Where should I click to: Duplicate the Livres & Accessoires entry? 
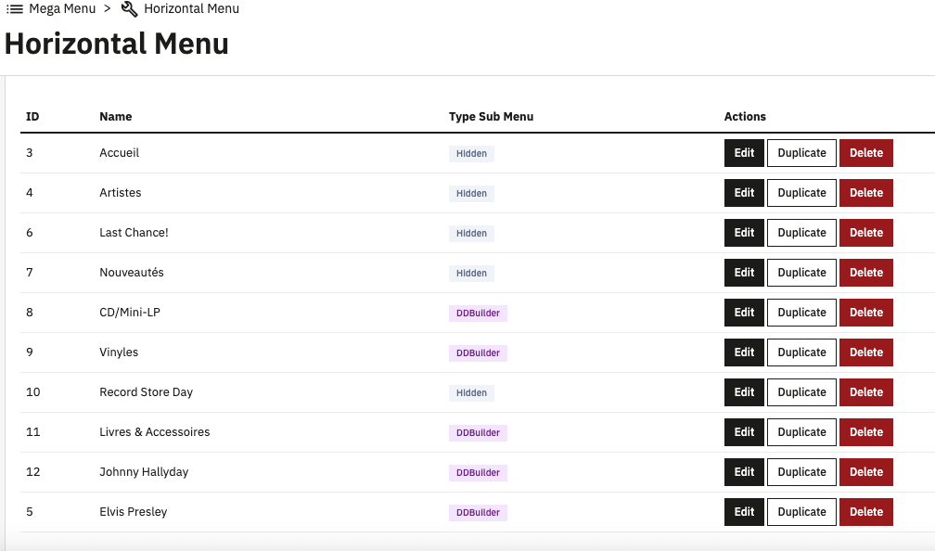(801, 432)
